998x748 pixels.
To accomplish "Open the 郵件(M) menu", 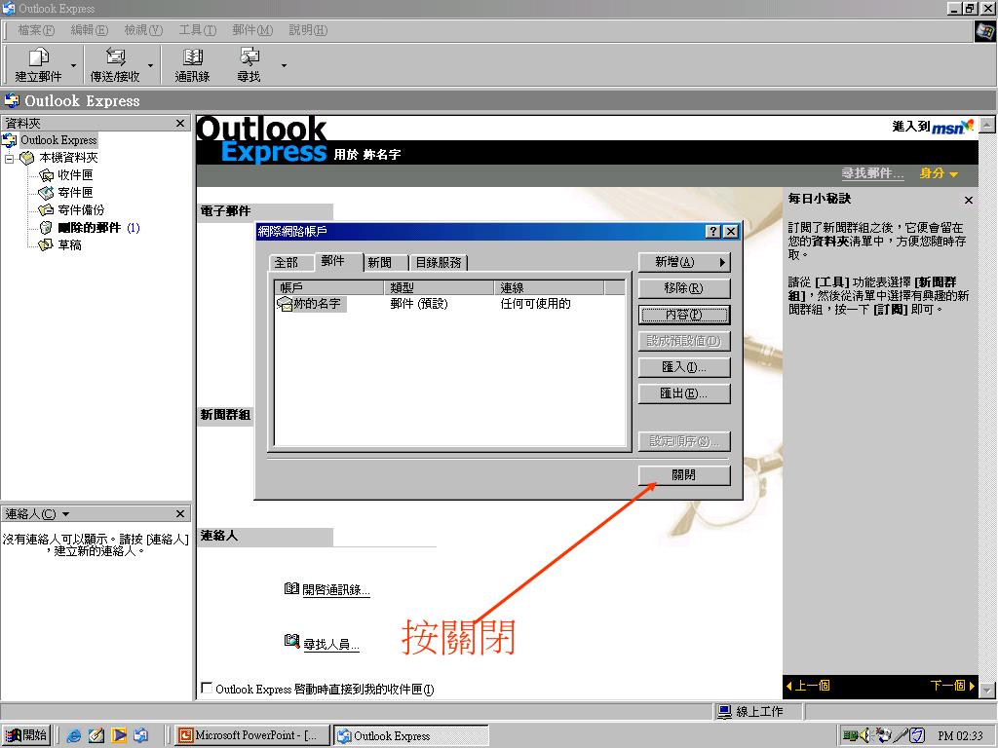I will (252, 30).
